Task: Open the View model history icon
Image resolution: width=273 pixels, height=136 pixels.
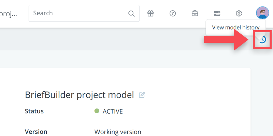Action: [262, 40]
